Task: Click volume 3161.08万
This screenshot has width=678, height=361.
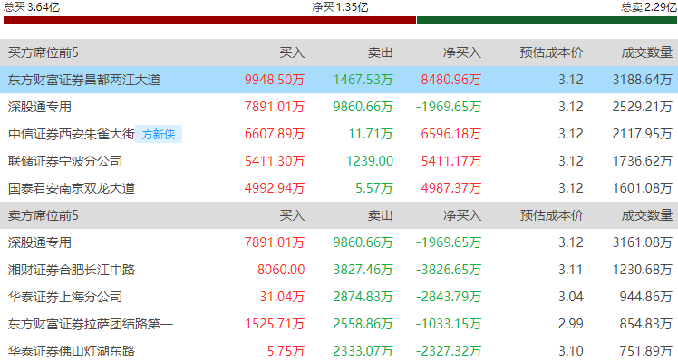Action: click(x=643, y=242)
